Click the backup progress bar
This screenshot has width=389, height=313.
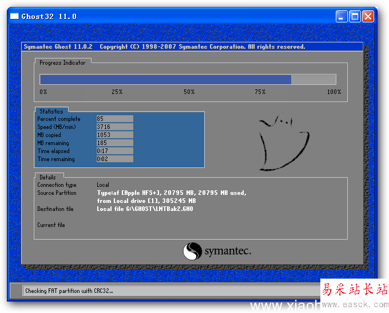[x=188, y=80]
